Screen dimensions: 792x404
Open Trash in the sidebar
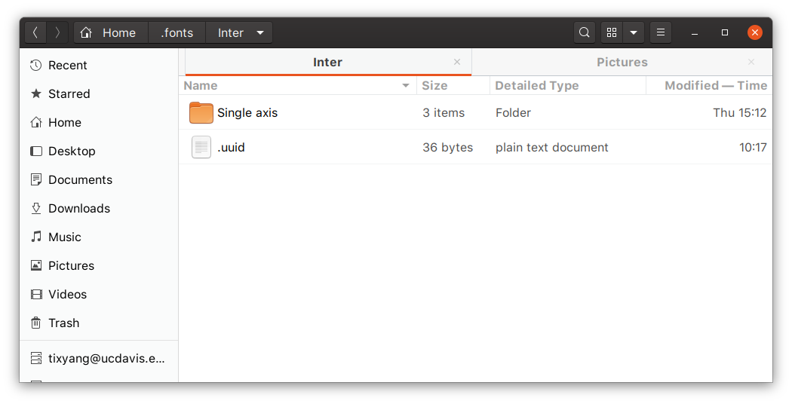click(99, 323)
